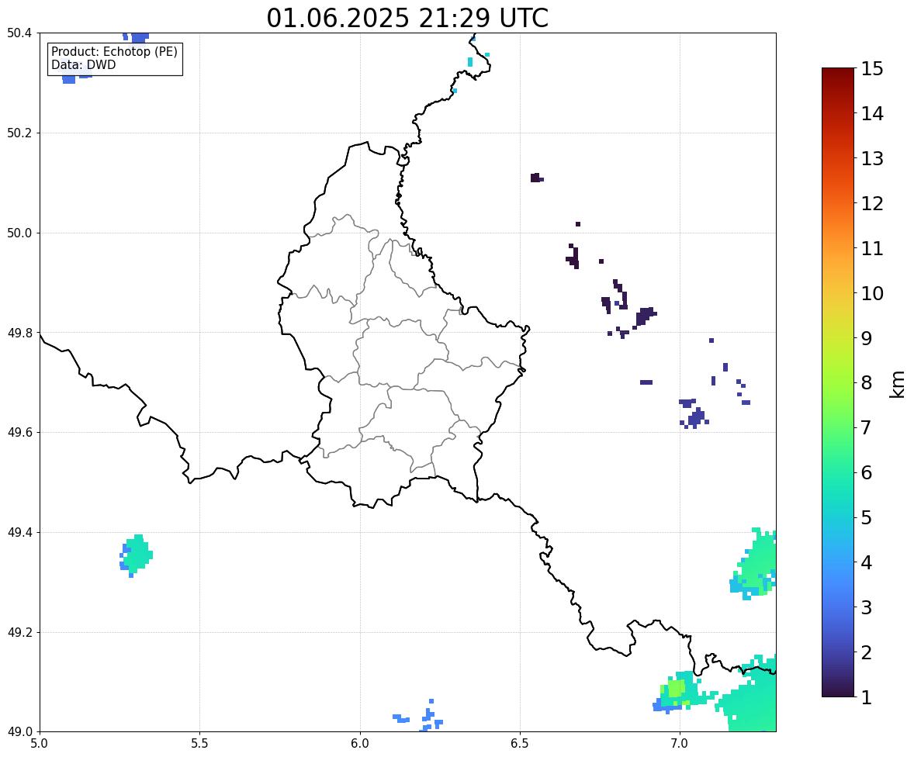The height and width of the screenshot is (757, 914).
Task: Click the dark red top of the colorbar
Action: 838,72
